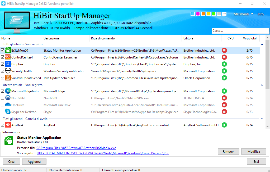
Task: Select the yellow theme swatch
Action: point(209,14)
